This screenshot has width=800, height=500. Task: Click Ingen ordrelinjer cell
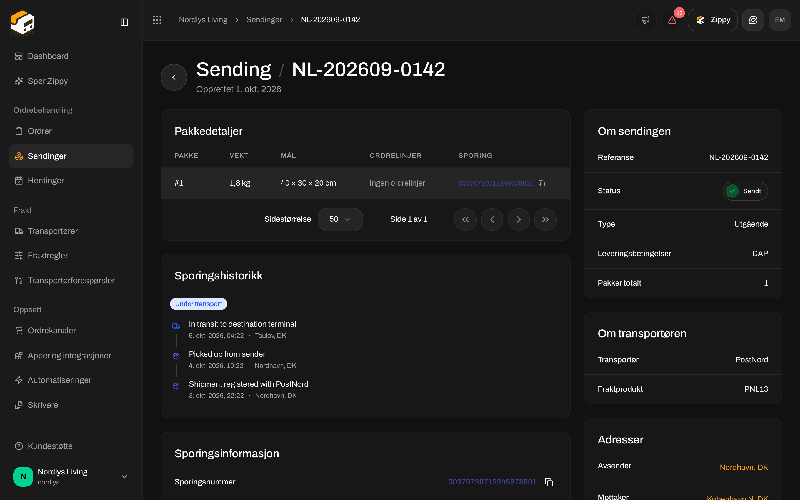click(397, 183)
